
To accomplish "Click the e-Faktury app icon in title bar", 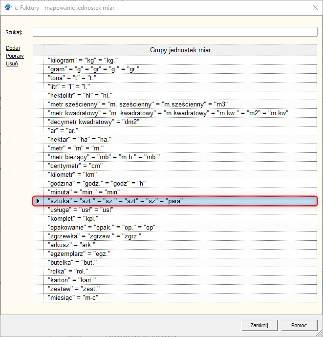I will [x=7, y=7].
